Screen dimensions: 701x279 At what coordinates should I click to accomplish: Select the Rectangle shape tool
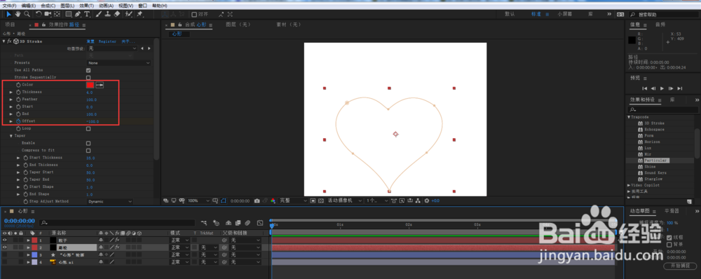[x=69, y=14]
